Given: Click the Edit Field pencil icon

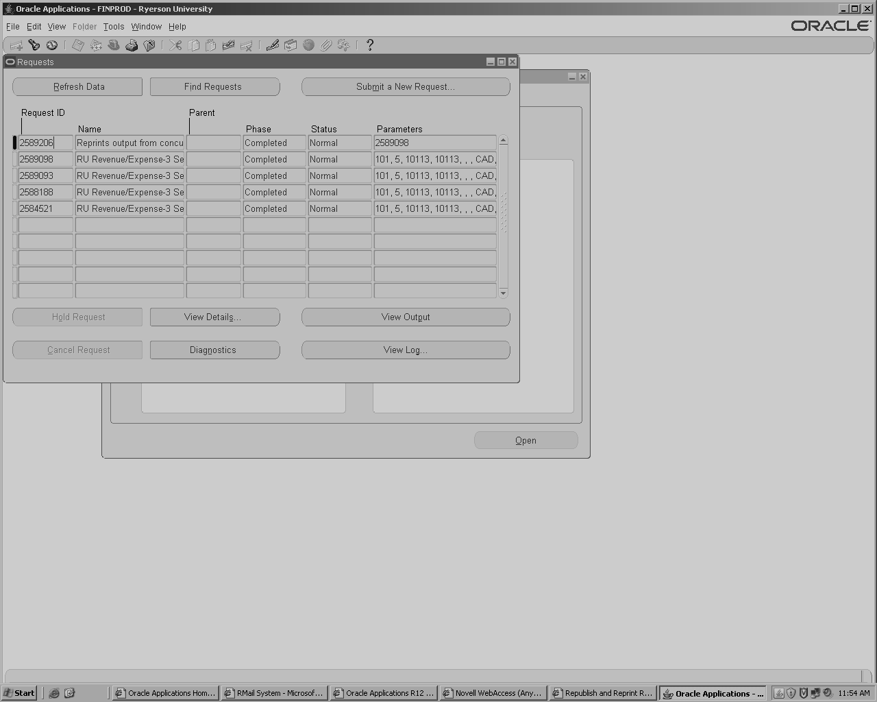Looking at the screenshot, I should 273,45.
